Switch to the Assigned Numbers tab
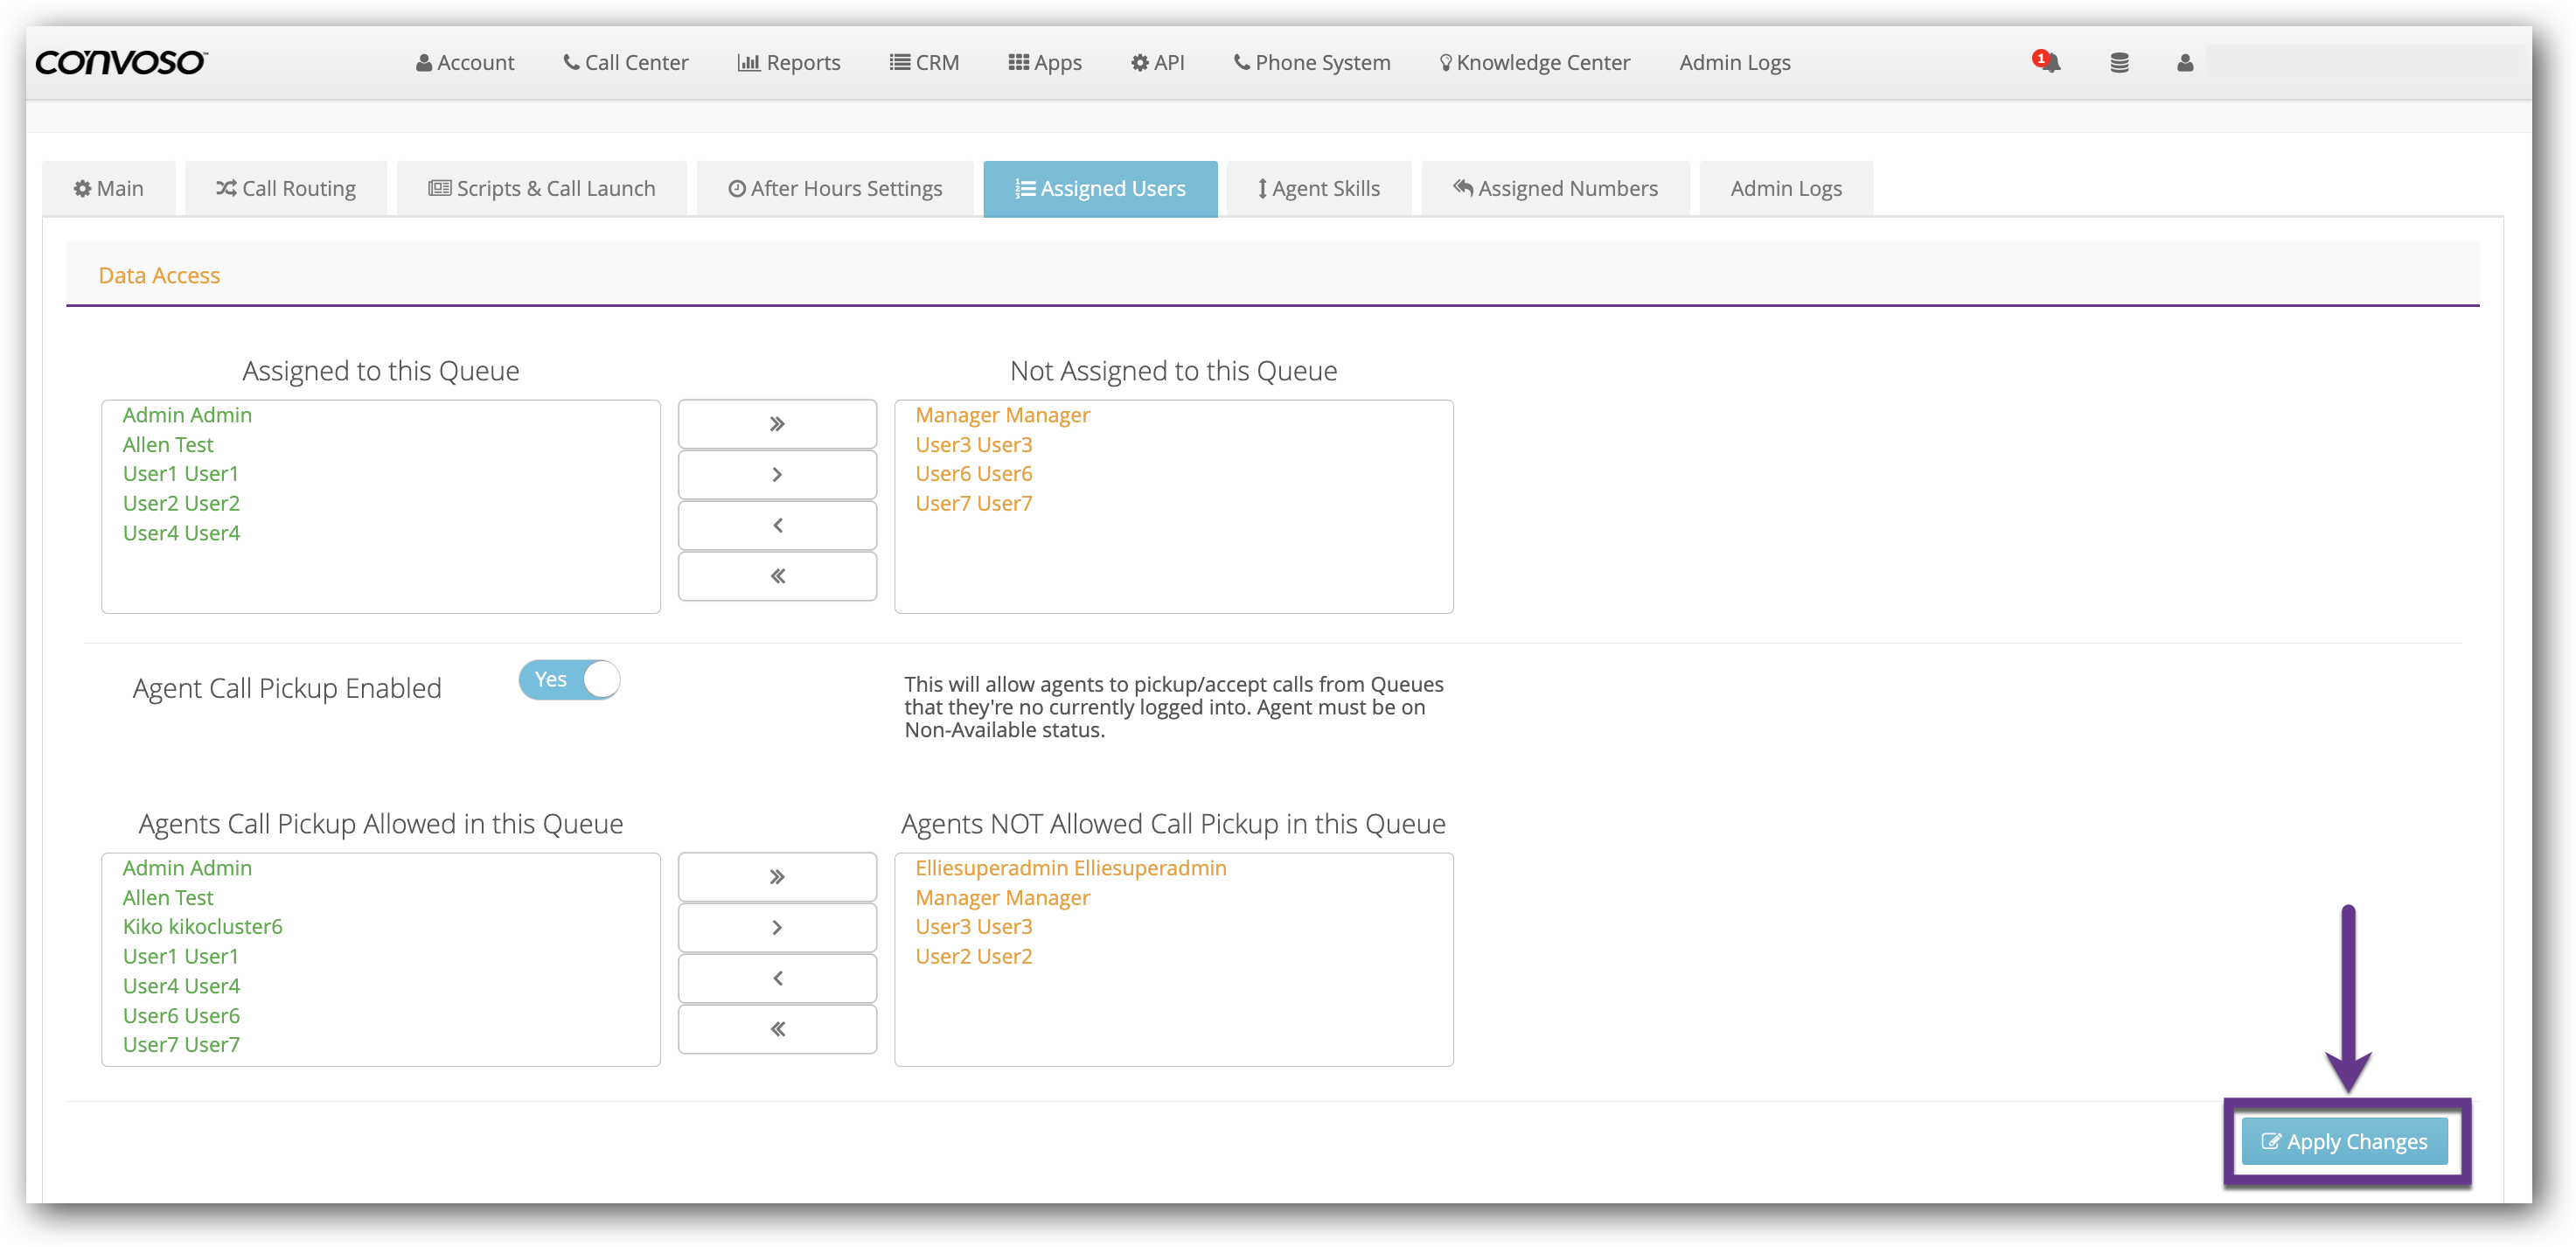The height and width of the screenshot is (1247, 2576). click(x=1555, y=189)
